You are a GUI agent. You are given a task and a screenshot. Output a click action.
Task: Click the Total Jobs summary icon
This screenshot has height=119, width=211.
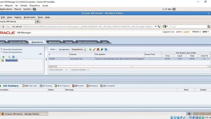[x=23, y=86]
